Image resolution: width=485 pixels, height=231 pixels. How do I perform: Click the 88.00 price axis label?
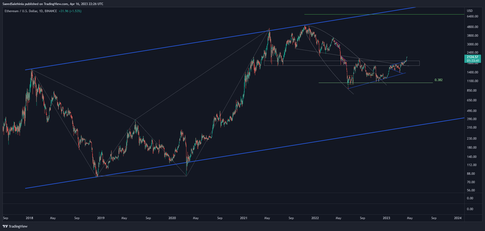(x=471, y=174)
